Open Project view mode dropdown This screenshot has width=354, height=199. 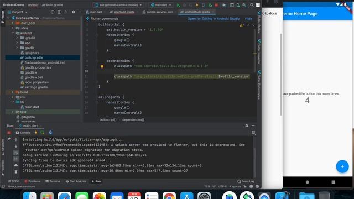[17, 12]
